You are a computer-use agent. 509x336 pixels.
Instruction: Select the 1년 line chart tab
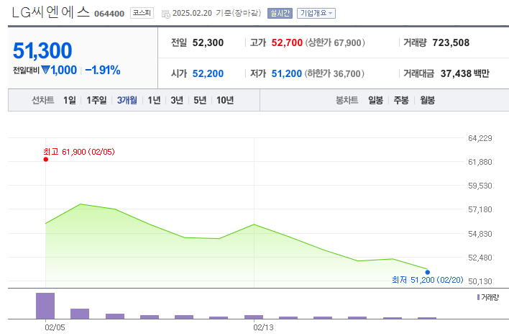pyautogui.click(x=154, y=100)
